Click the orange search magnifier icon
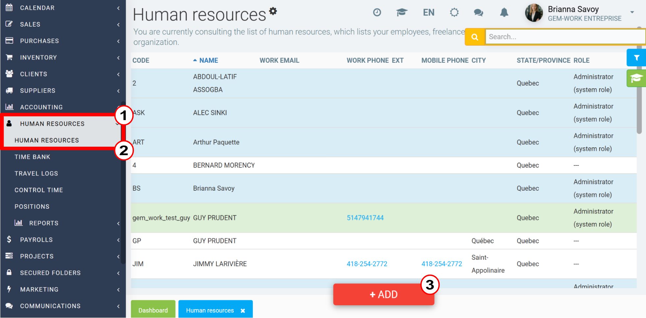This screenshot has height=318, width=646. [475, 37]
